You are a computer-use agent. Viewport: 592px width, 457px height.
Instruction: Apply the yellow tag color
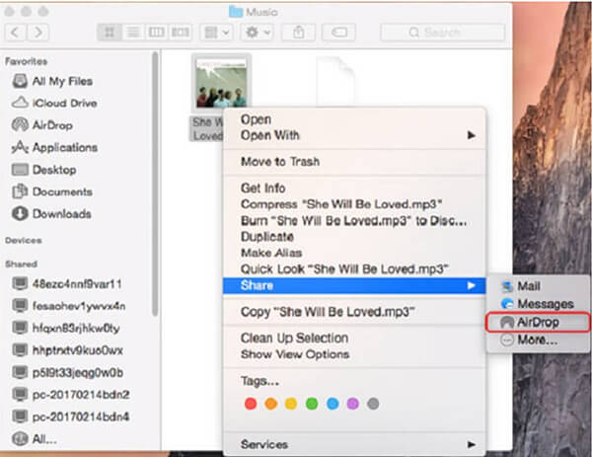pos(291,404)
